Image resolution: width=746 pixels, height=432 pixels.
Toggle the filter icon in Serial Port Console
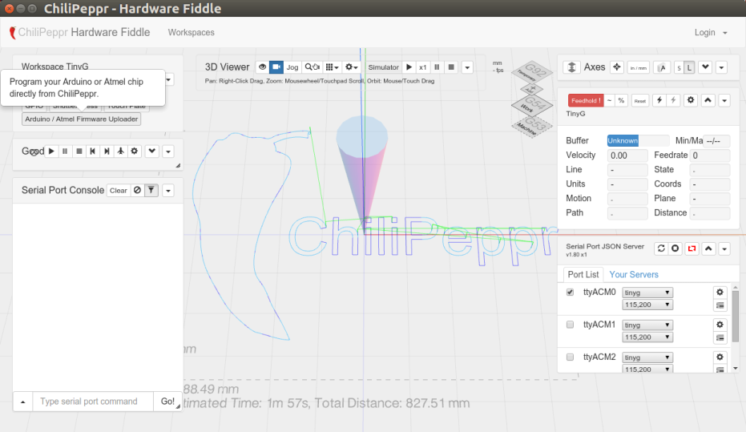pos(151,190)
